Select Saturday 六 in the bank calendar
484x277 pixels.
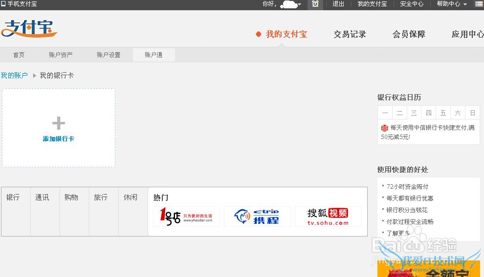(x=458, y=113)
